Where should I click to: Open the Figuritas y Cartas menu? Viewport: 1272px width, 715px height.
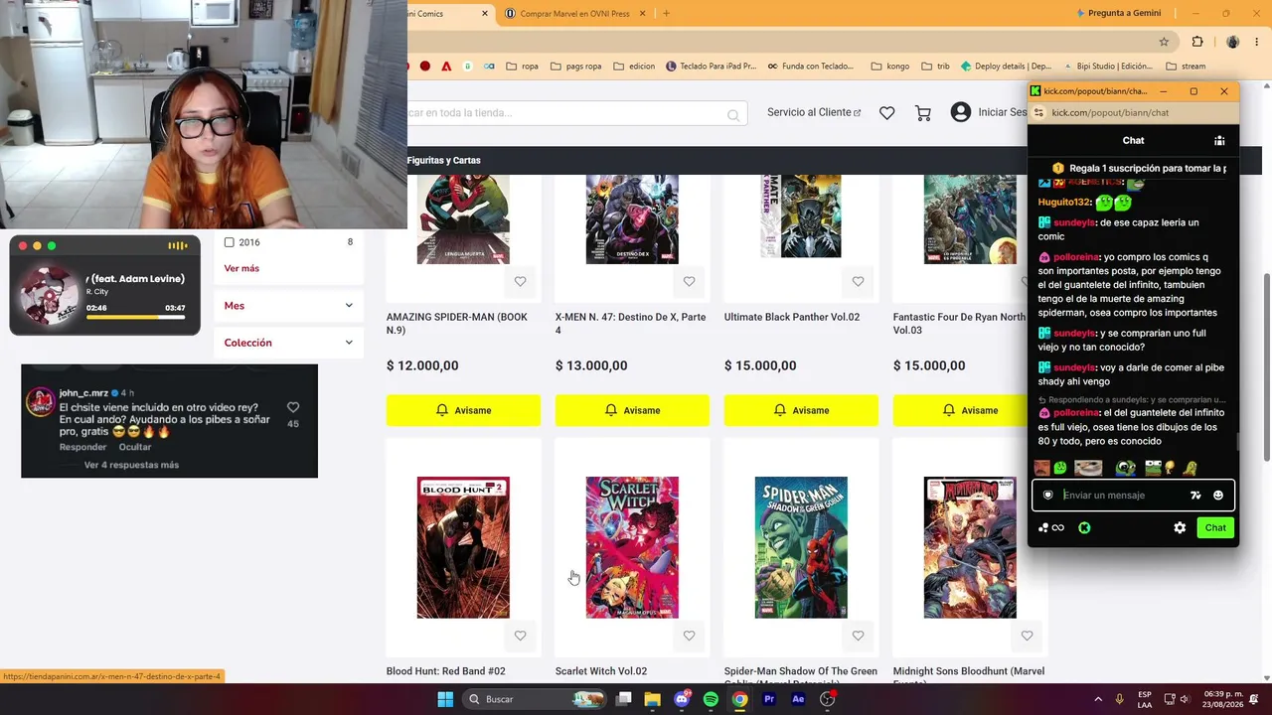click(443, 160)
